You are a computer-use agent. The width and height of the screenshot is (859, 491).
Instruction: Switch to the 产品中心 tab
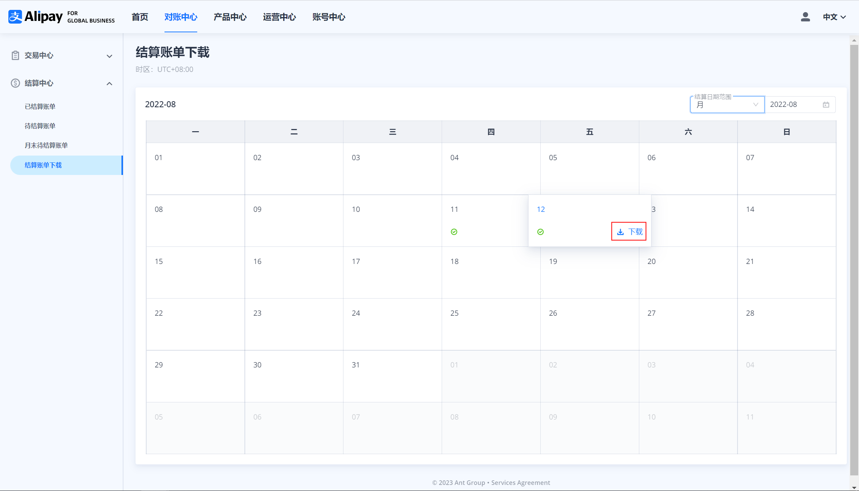230,17
